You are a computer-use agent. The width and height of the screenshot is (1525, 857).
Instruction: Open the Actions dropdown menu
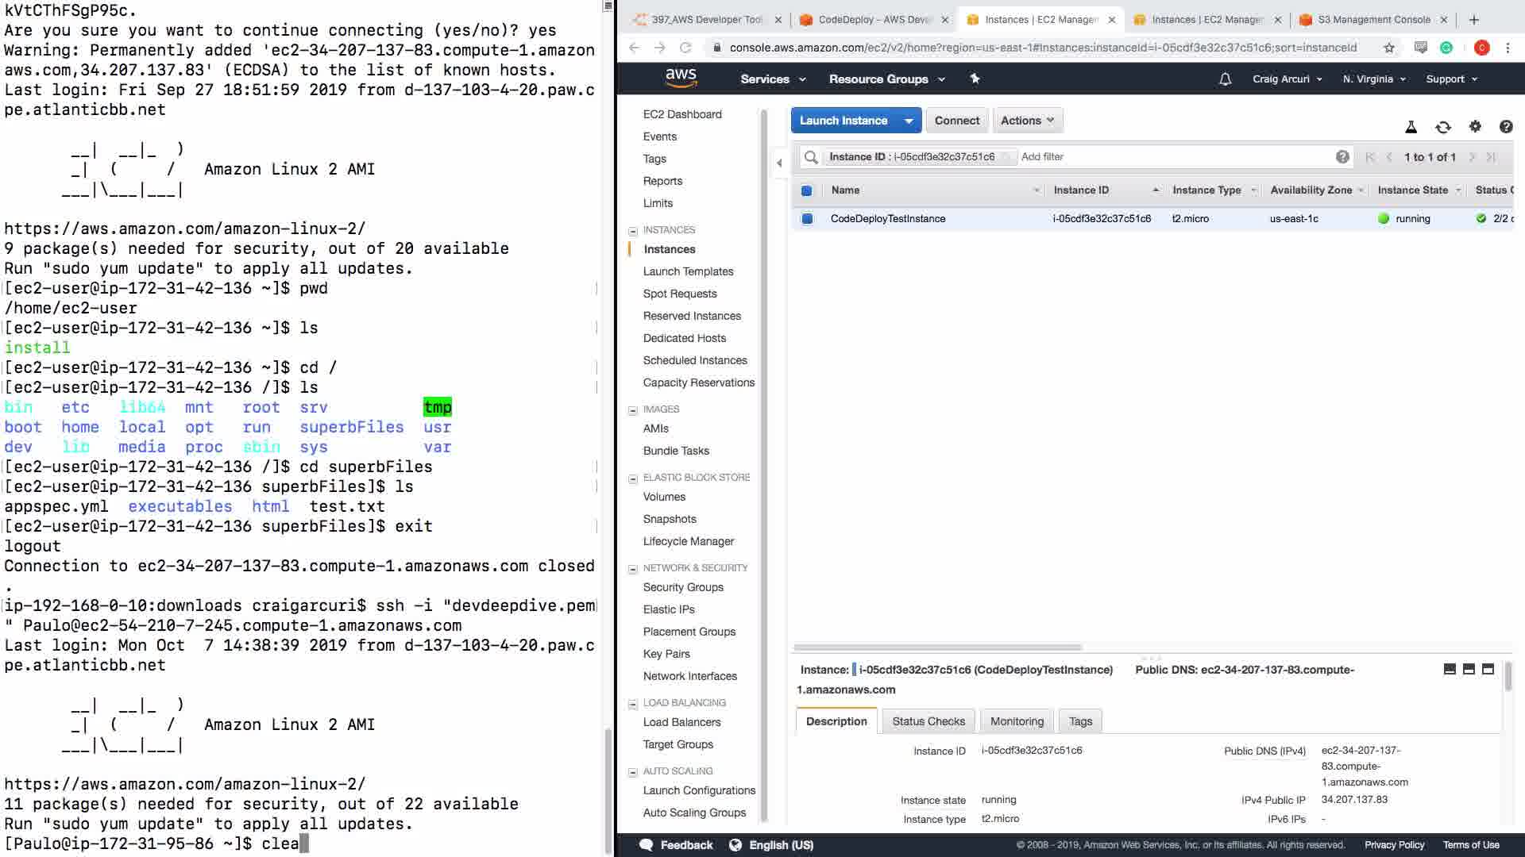[x=1027, y=121]
